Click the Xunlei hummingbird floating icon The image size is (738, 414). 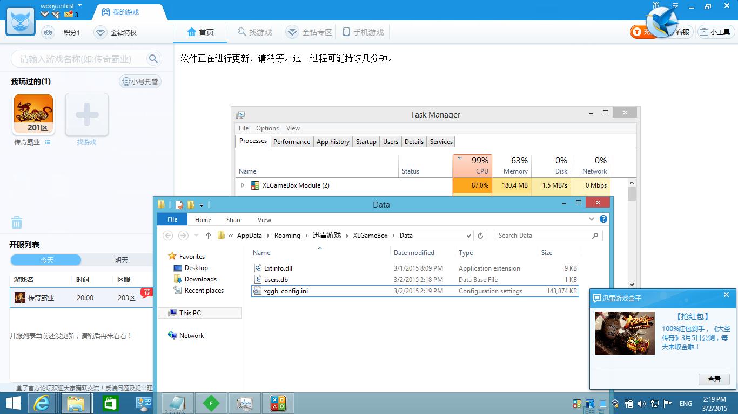662,23
